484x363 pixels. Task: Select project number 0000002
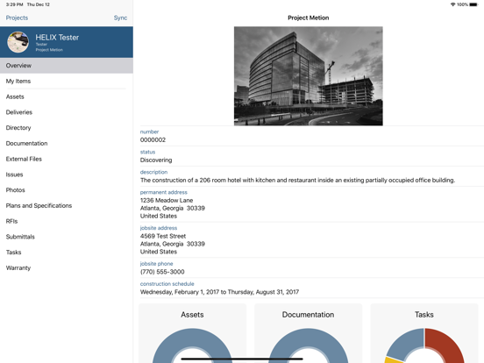tap(153, 139)
